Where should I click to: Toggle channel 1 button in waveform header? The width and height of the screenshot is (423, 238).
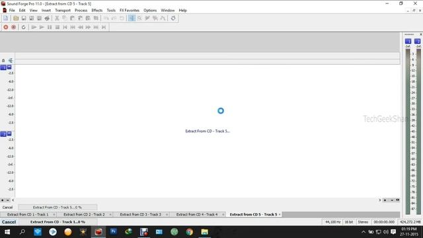(3, 67)
